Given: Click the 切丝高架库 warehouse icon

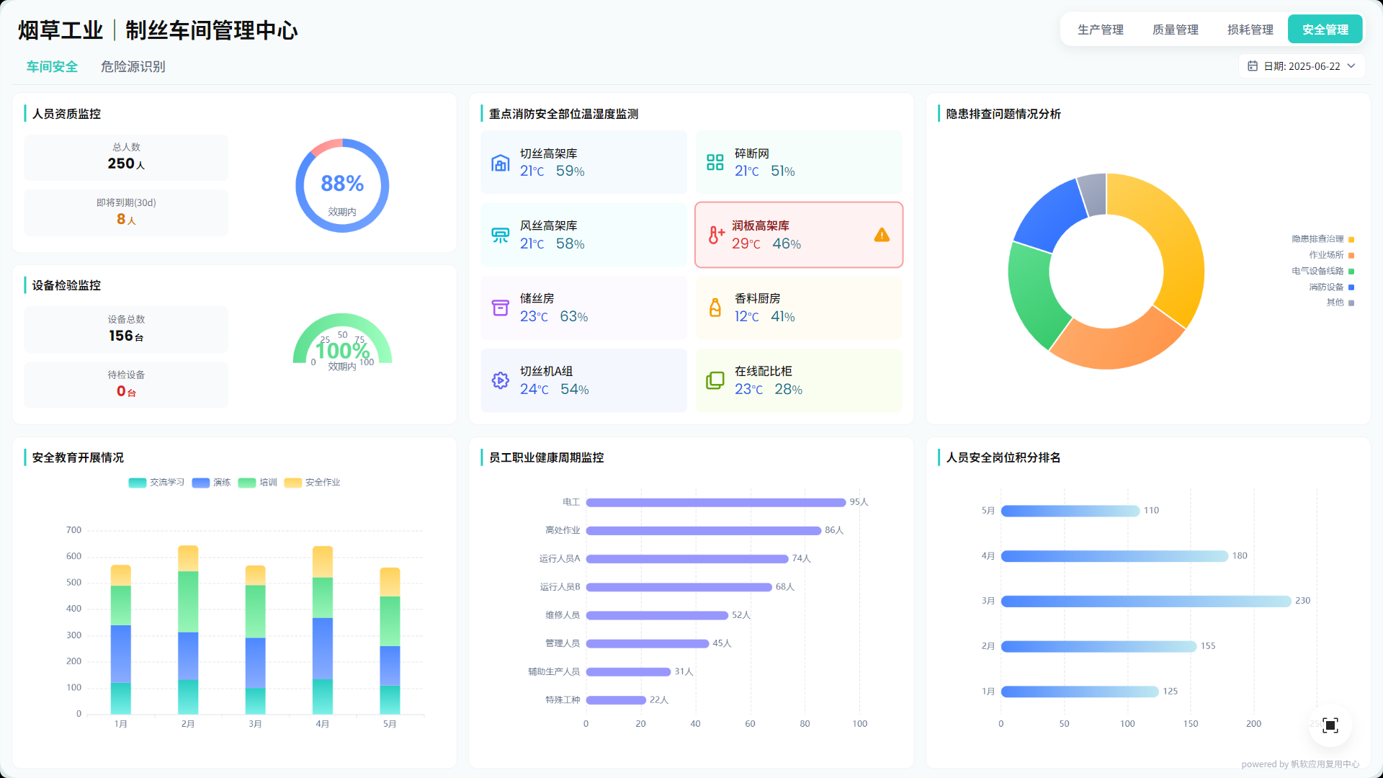Looking at the screenshot, I should 500,163.
